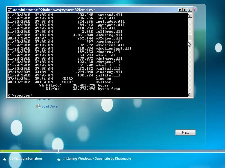225x168 pixels.
Task: Select the wdscore.dll line
Action: point(64,52)
